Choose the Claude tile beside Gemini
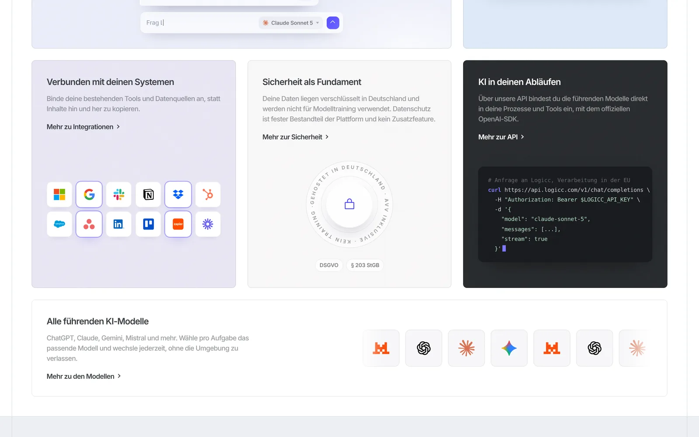This screenshot has height=437, width=699. tap(467, 348)
